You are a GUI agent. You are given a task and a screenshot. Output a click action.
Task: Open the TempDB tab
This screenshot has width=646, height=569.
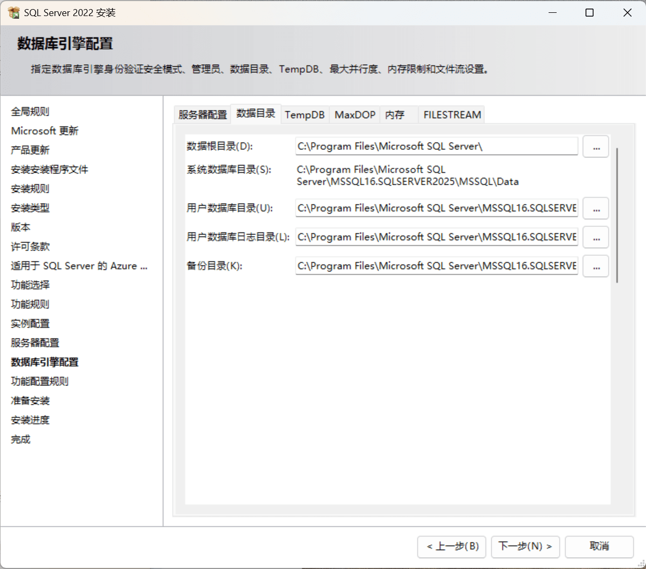pos(305,115)
